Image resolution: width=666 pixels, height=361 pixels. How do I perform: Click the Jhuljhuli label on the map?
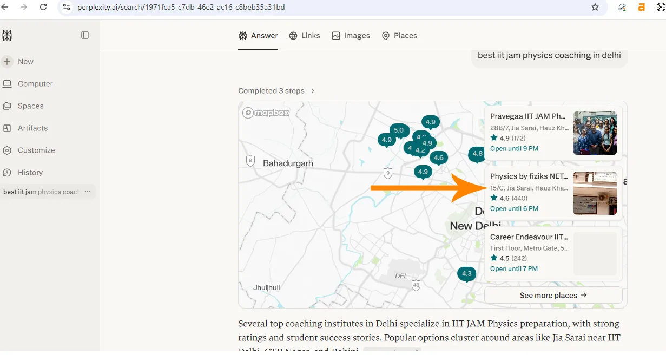(x=266, y=288)
